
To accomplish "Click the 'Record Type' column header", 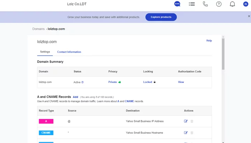I will [46, 110].
